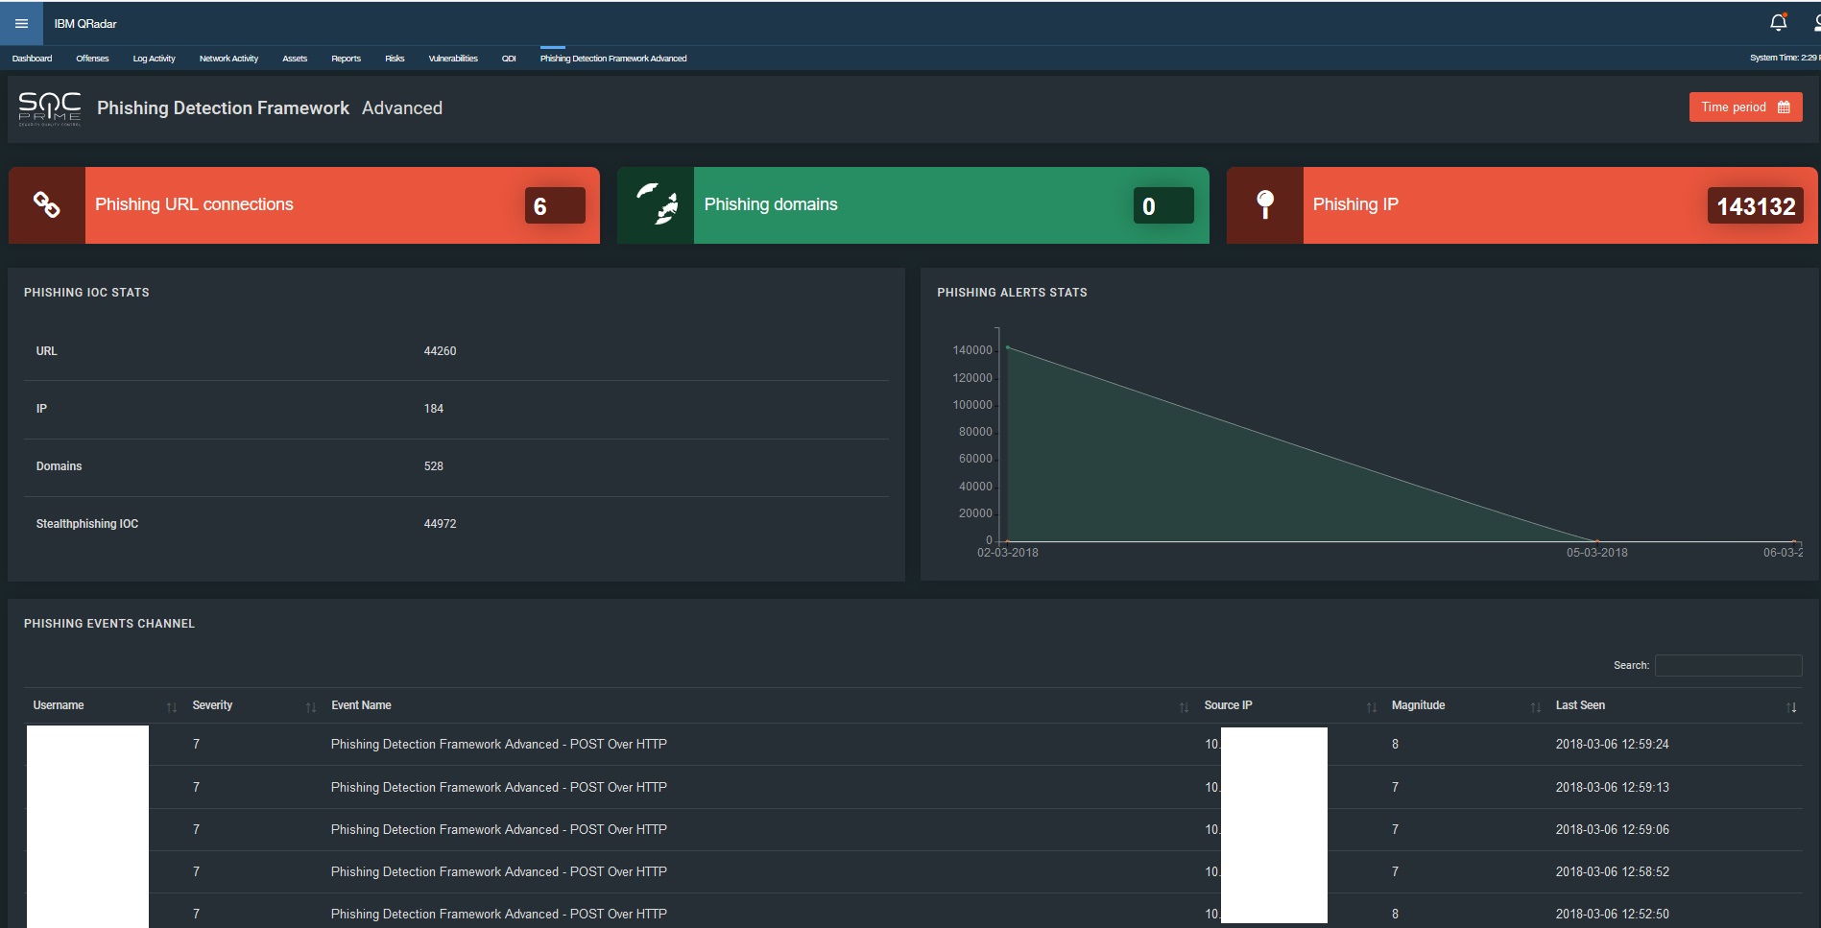Click the 05-03-2018 point on alerts chart
The image size is (1821, 928).
(1596, 541)
